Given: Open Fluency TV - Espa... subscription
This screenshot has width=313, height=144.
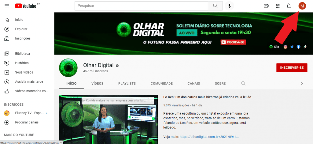Looking at the screenshot, I should 29,113.
